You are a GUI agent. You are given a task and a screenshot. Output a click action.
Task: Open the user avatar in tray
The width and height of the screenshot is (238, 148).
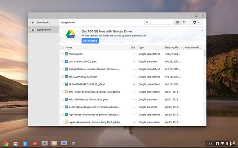tap(232, 143)
